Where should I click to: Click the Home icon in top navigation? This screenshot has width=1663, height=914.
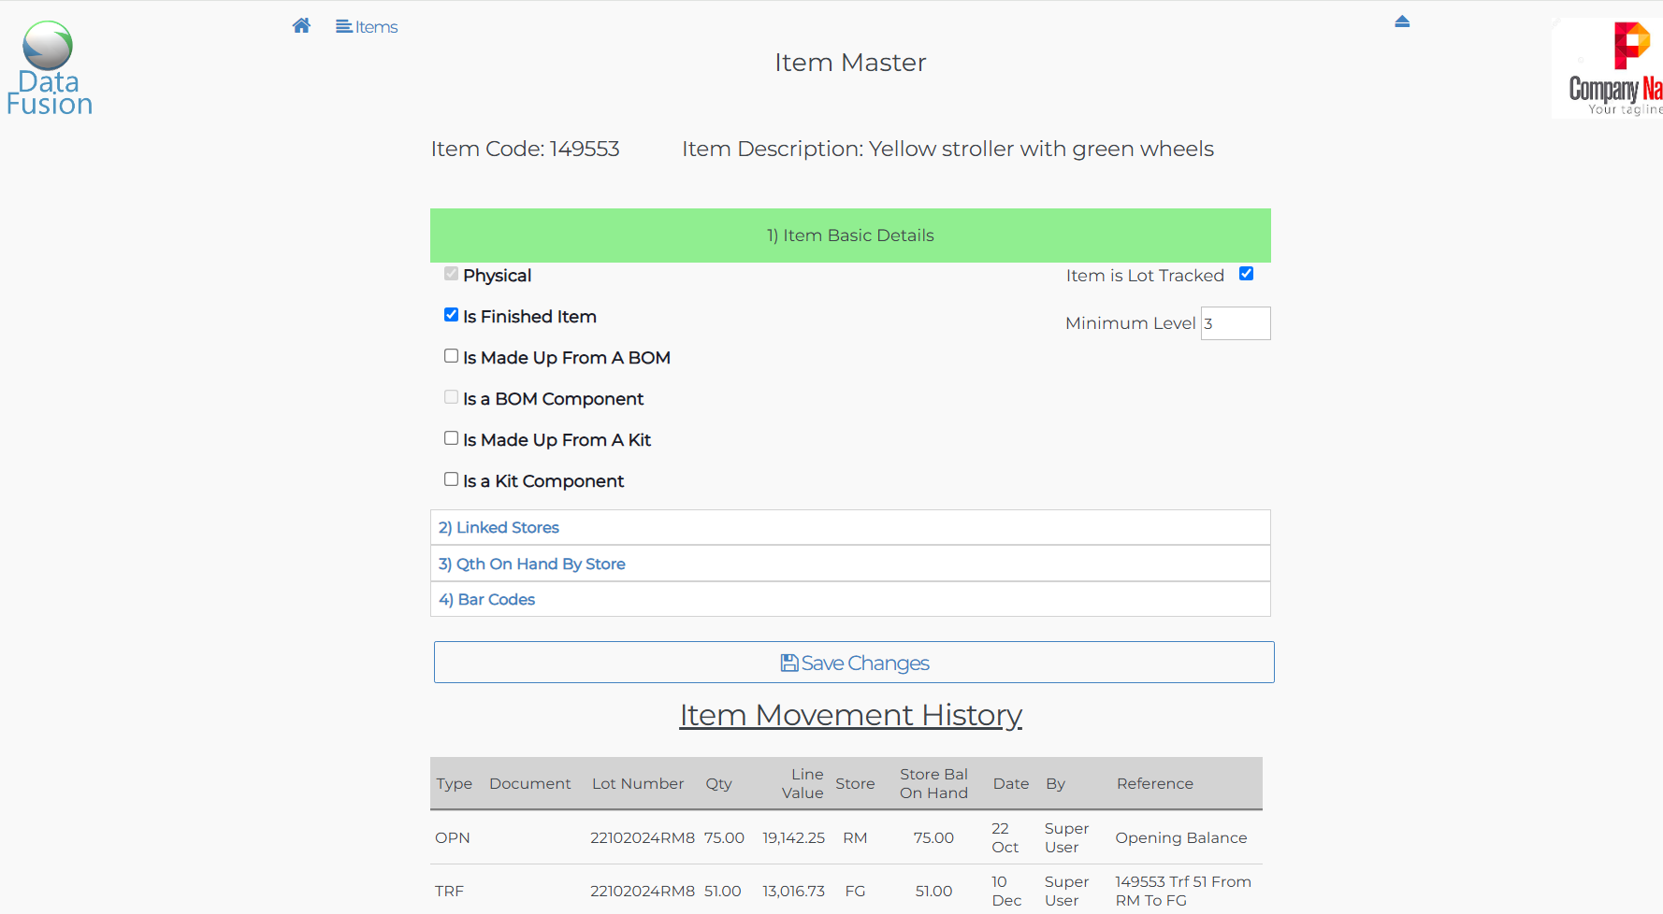click(x=301, y=26)
